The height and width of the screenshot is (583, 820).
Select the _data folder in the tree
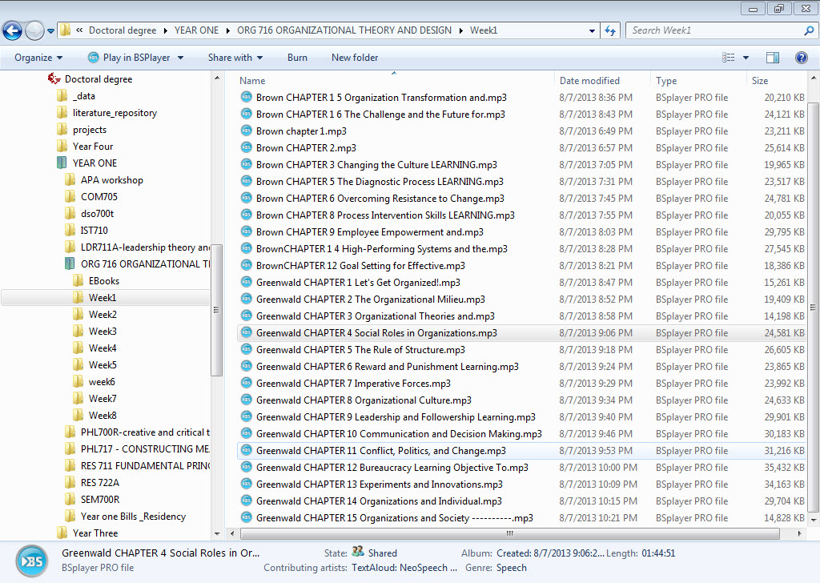[83, 95]
